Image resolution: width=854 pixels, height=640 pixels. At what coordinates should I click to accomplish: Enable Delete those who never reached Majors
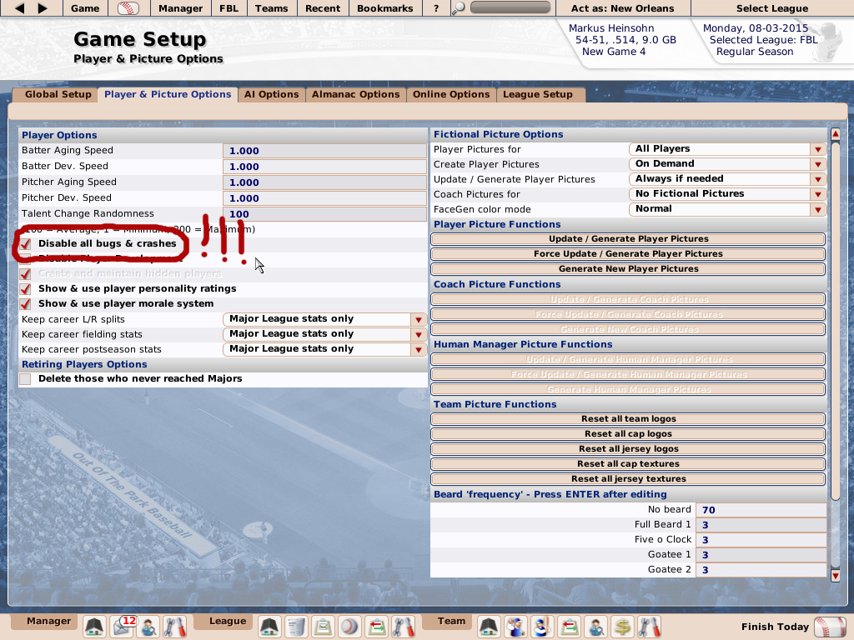tap(25, 379)
